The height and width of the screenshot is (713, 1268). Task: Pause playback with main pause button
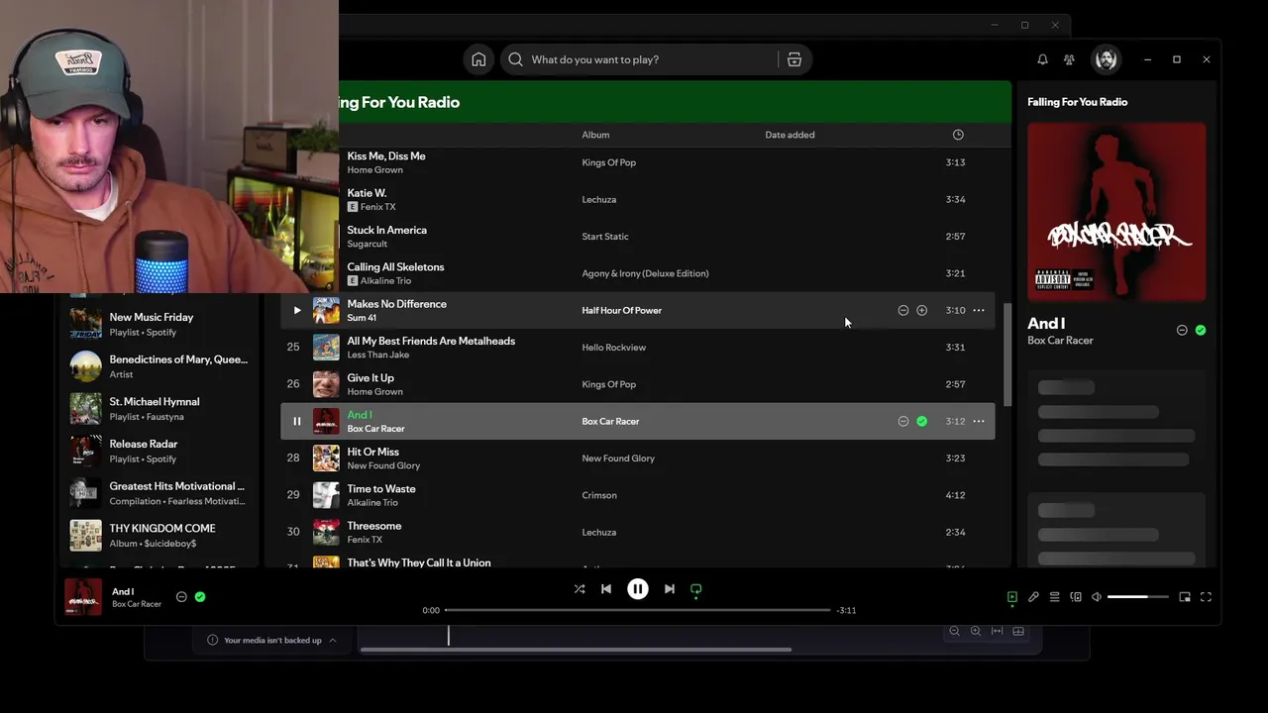[637, 589]
